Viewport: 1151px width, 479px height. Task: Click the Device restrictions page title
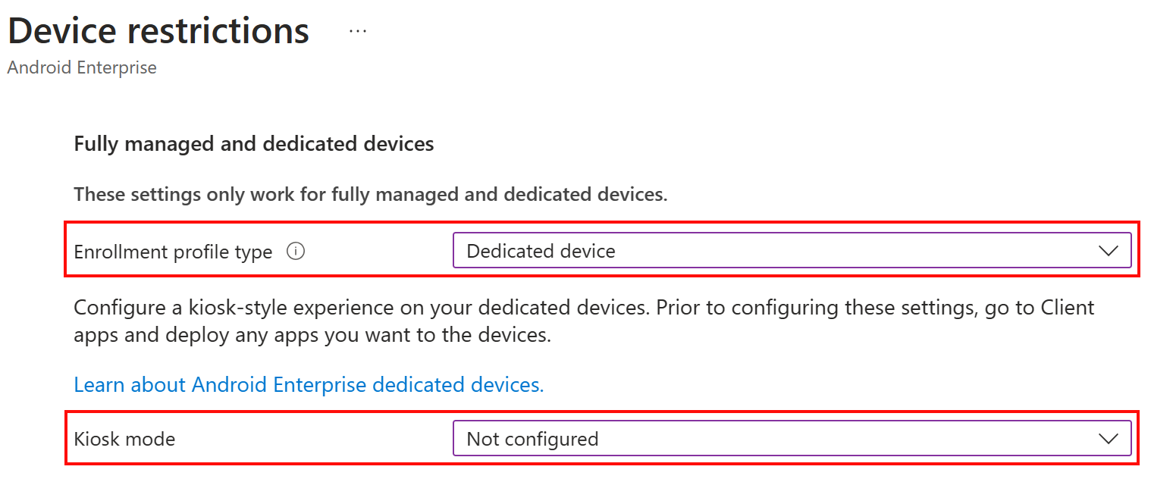click(x=158, y=31)
